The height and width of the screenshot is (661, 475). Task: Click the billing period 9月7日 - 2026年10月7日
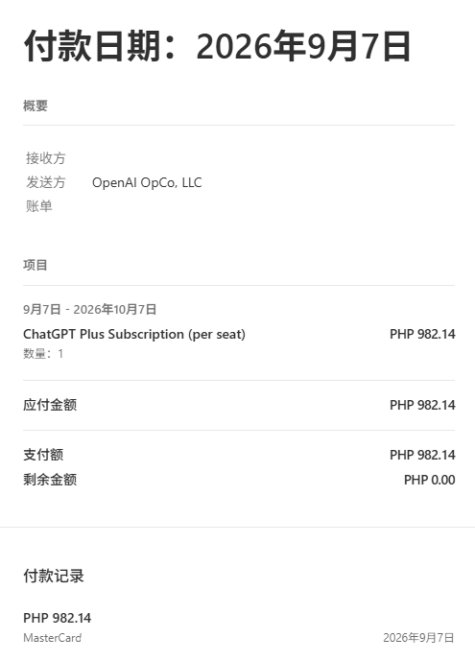click(x=90, y=310)
